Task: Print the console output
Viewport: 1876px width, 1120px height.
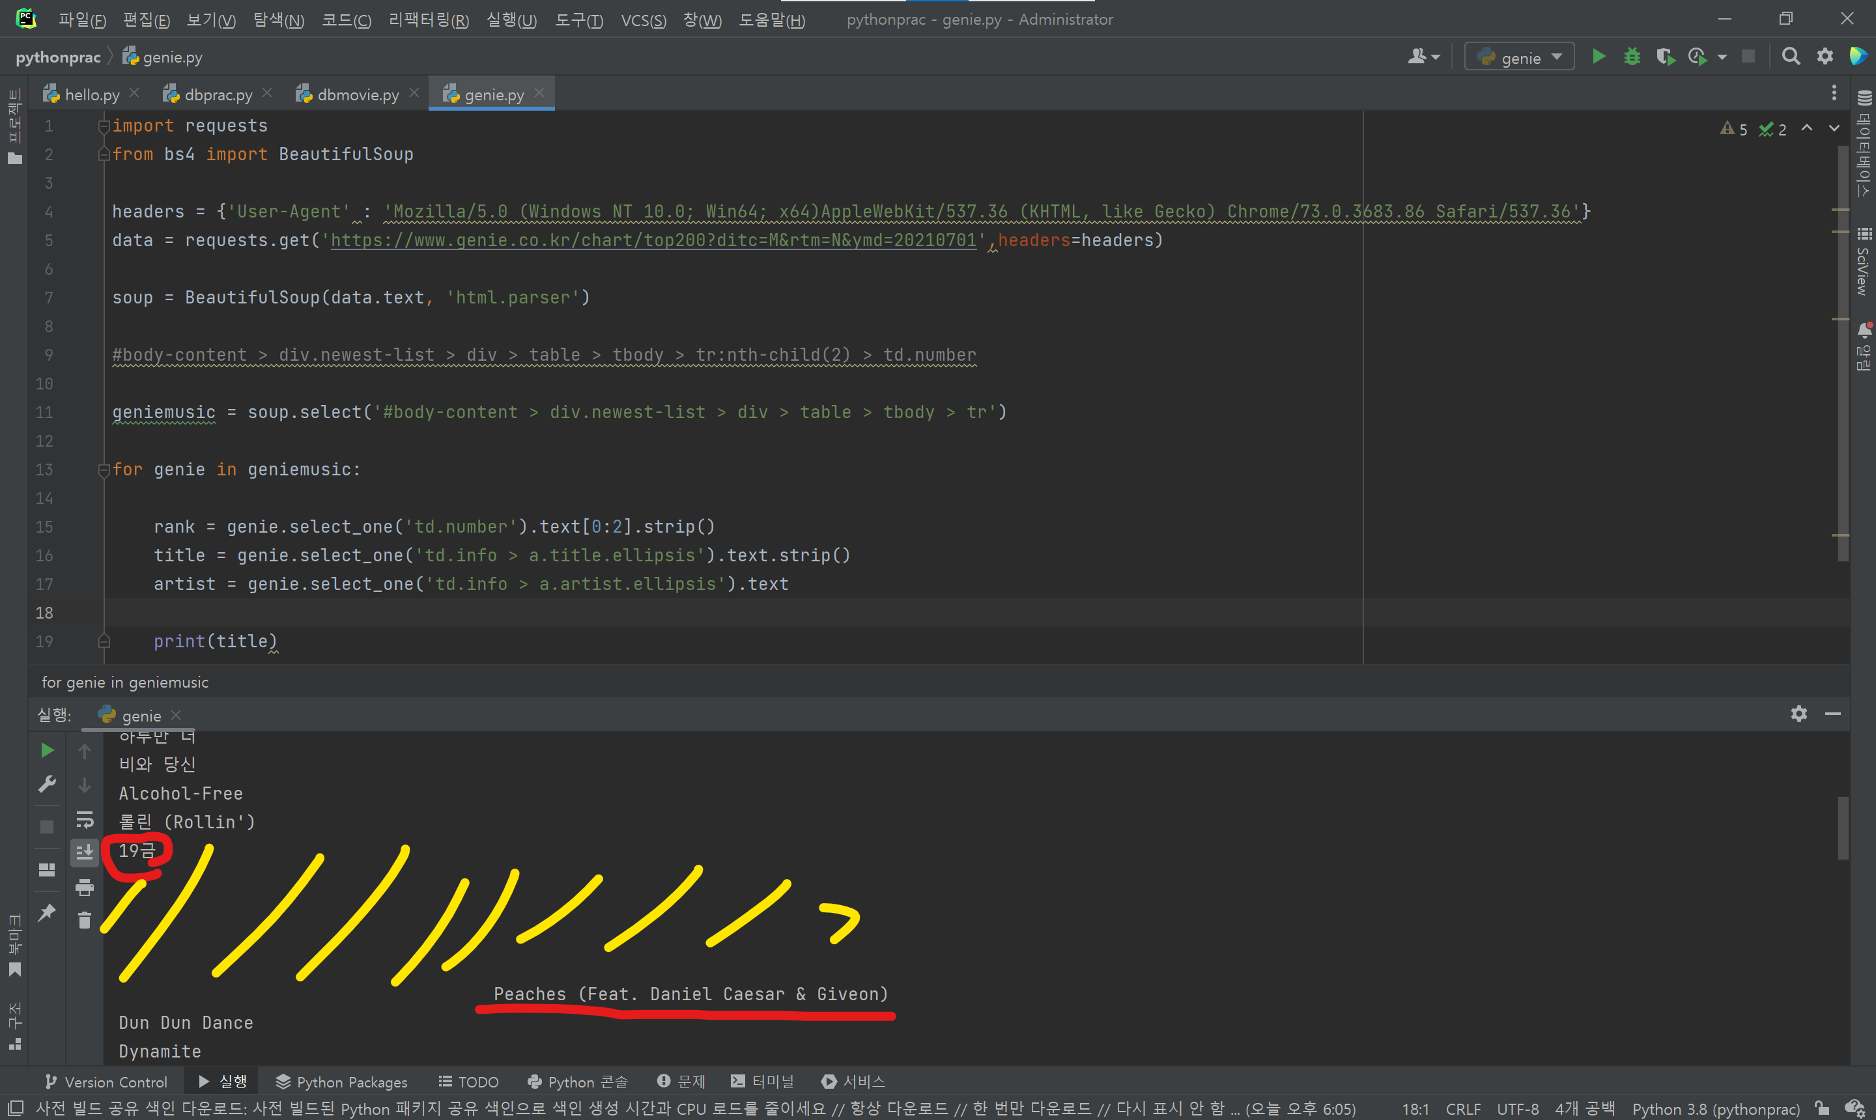Action: 85,888
